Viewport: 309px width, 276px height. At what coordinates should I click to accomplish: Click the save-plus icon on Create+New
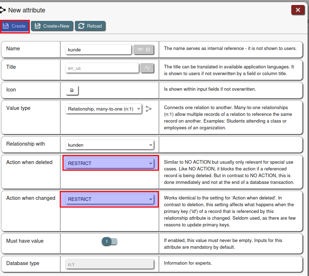pyautogui.click(x=38, y=26)
